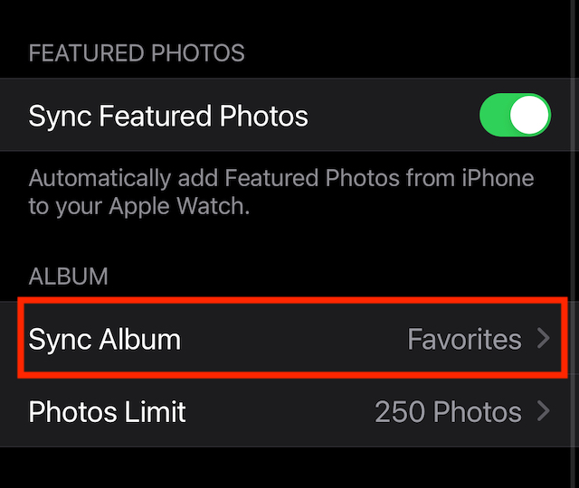The image size is (579, 488).
Task: Click the "to your Apple Watch" description line
Action: (x=139, y=206)
